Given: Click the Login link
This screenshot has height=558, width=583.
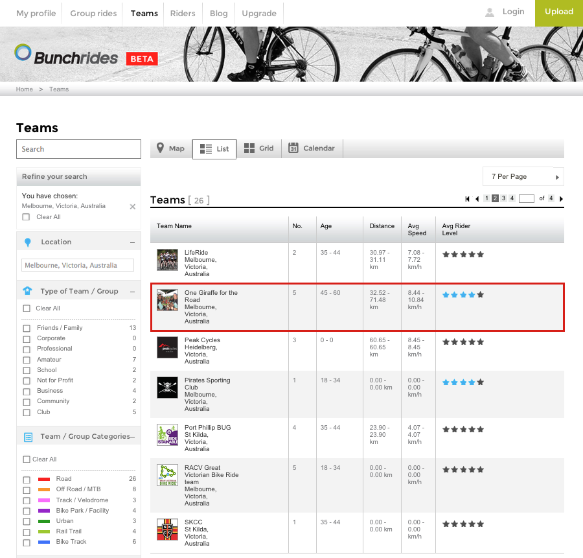Looking at the screenshot, I should click(x=513, y=12).
